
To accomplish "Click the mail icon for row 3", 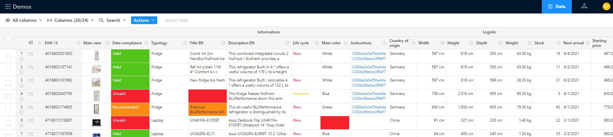I will coord(31,81).
